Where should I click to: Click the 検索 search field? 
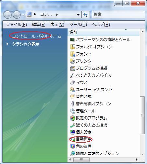pos(118,15)
